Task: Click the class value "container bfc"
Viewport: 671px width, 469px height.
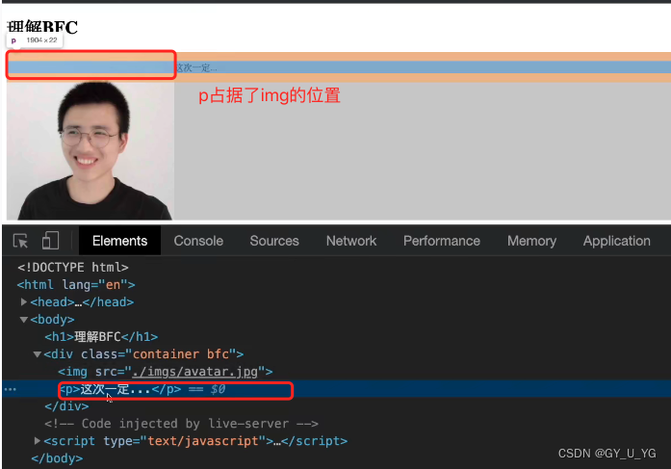Action: click(181, 354)
